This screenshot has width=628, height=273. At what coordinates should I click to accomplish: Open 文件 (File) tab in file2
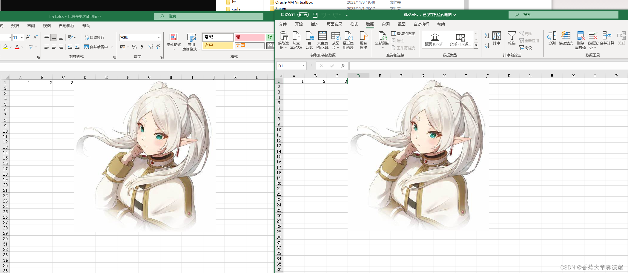(x=282, y=24)
